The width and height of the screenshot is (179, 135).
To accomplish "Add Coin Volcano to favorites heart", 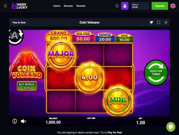I will [x=152, y=22].
